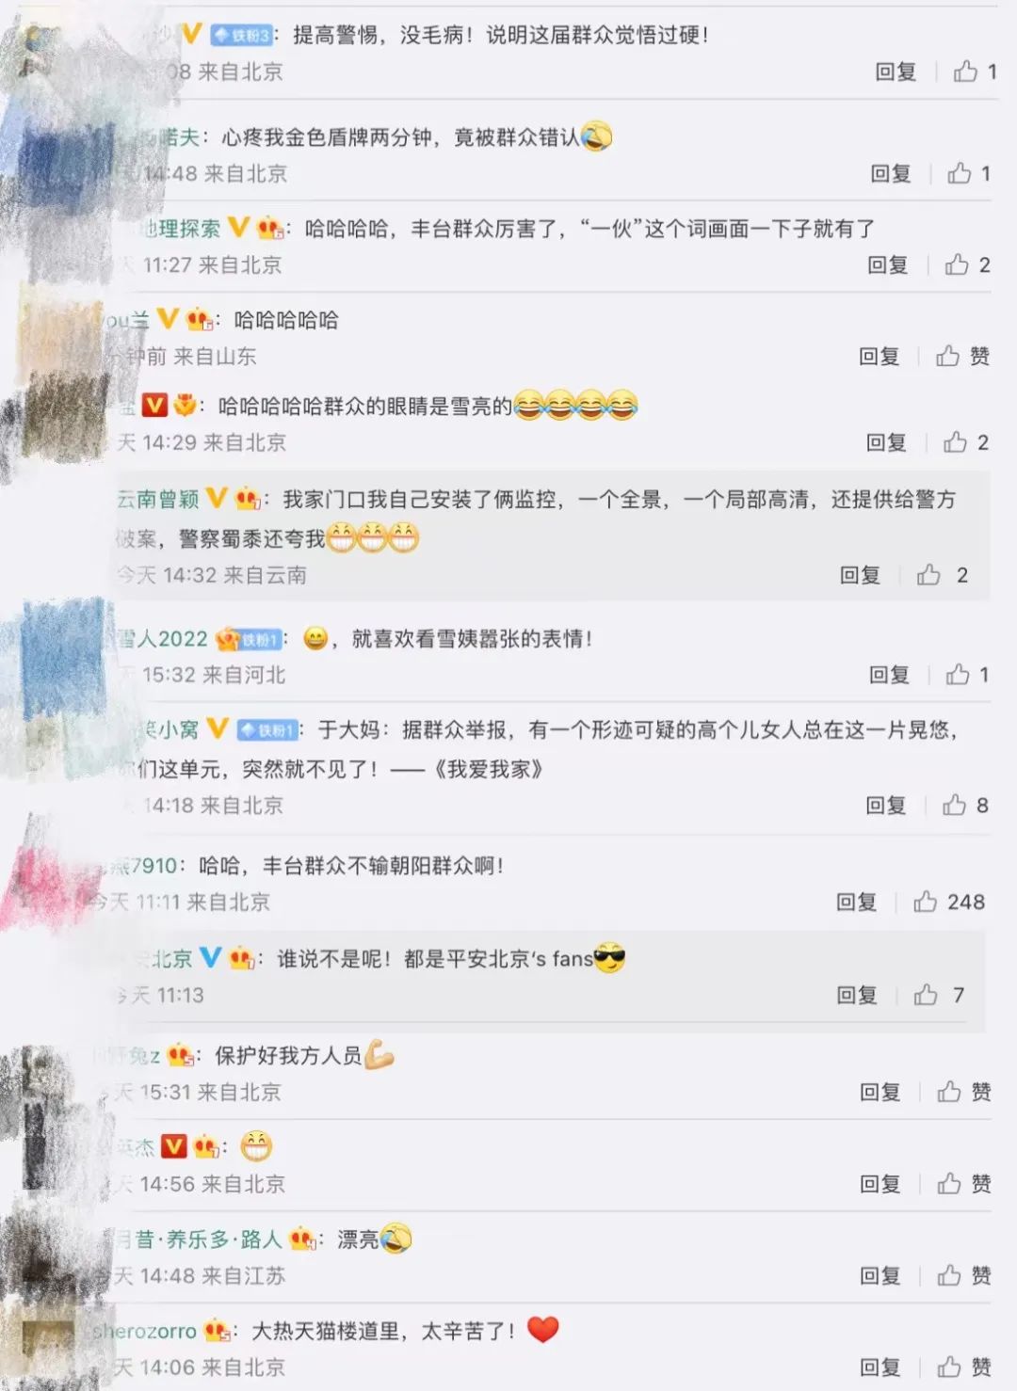Click 回复 on the 漂亮 comment
This screenshot has height=1391, width=1017.
[x=880, y=1275]
